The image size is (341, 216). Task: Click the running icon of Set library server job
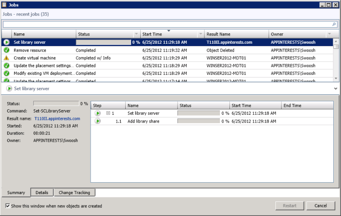pyautogui.click(x=6, y=42)
